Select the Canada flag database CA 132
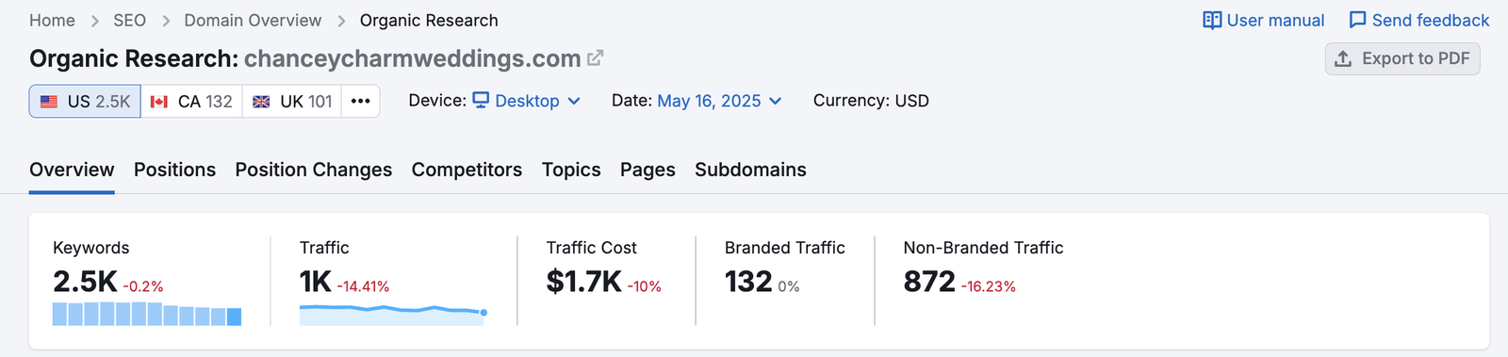 tap(191, 101)
